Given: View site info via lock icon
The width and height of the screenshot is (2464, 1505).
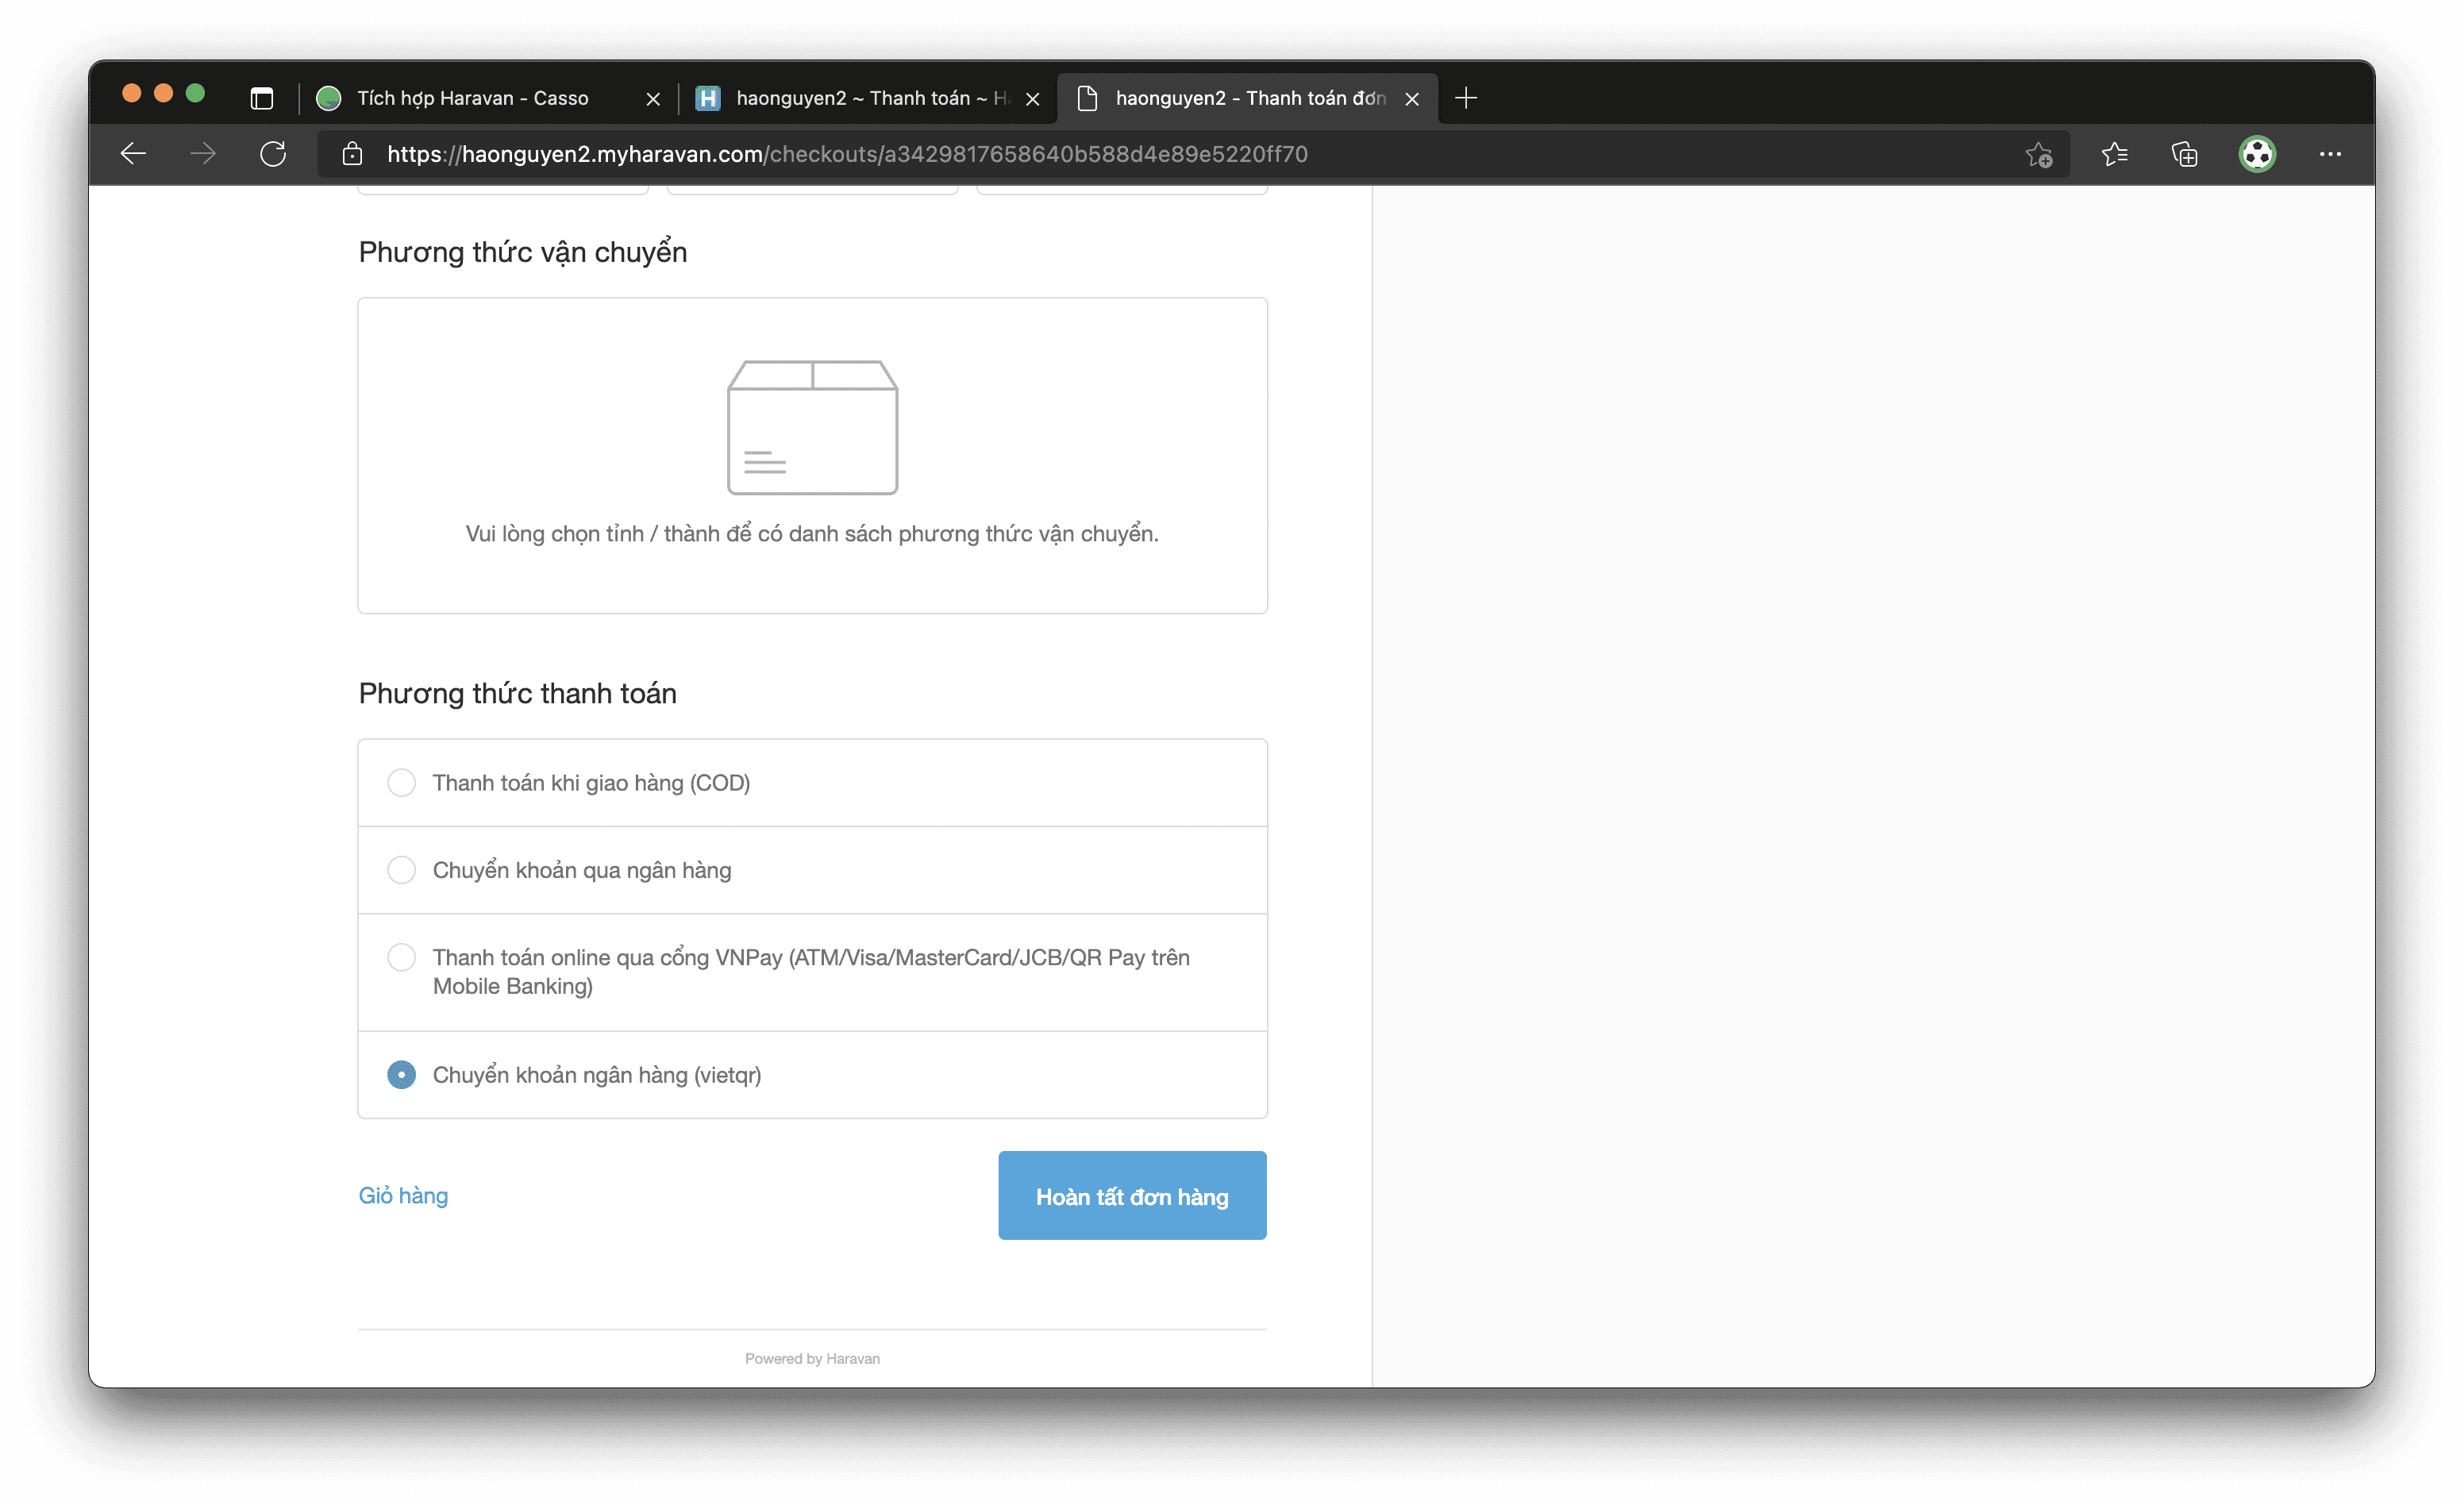Looking at the screenshot, I should click(352, 154).
